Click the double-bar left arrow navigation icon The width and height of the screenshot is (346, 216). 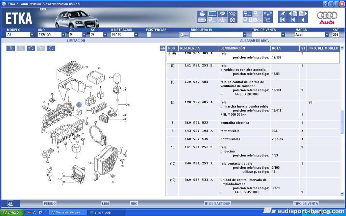pyautogui.click(x=283, y=20)
